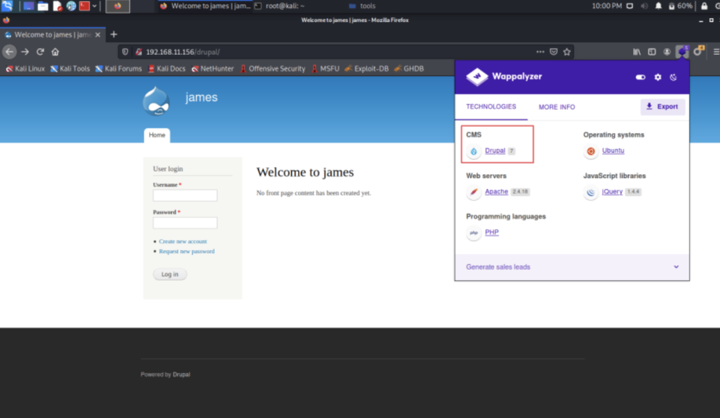Switch to the tools folder window in taskbar
The height and width of the screenshot is (418, 720).
362,6
